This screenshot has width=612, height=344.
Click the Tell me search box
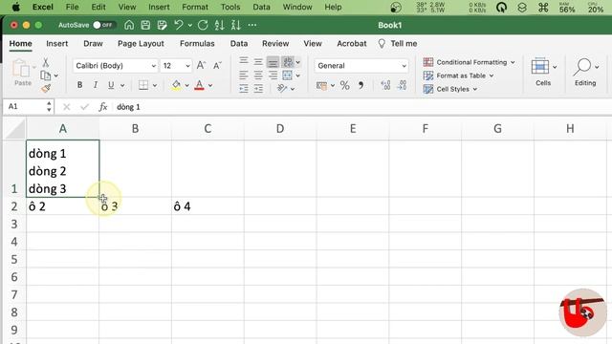pos(398,44)
